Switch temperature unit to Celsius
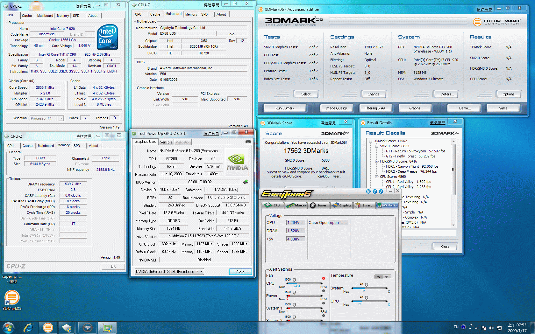The image size is (535, 334). coord(379,277)
